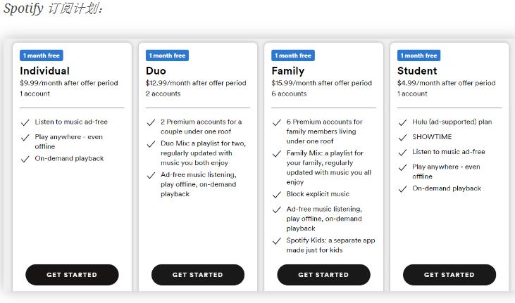Click GET STARTED under Duo plan

click(198, 275)
